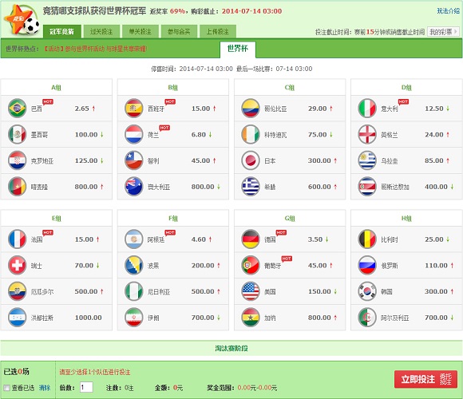Pick the Netherlands flag icon
463x399 pixels.
134,134
